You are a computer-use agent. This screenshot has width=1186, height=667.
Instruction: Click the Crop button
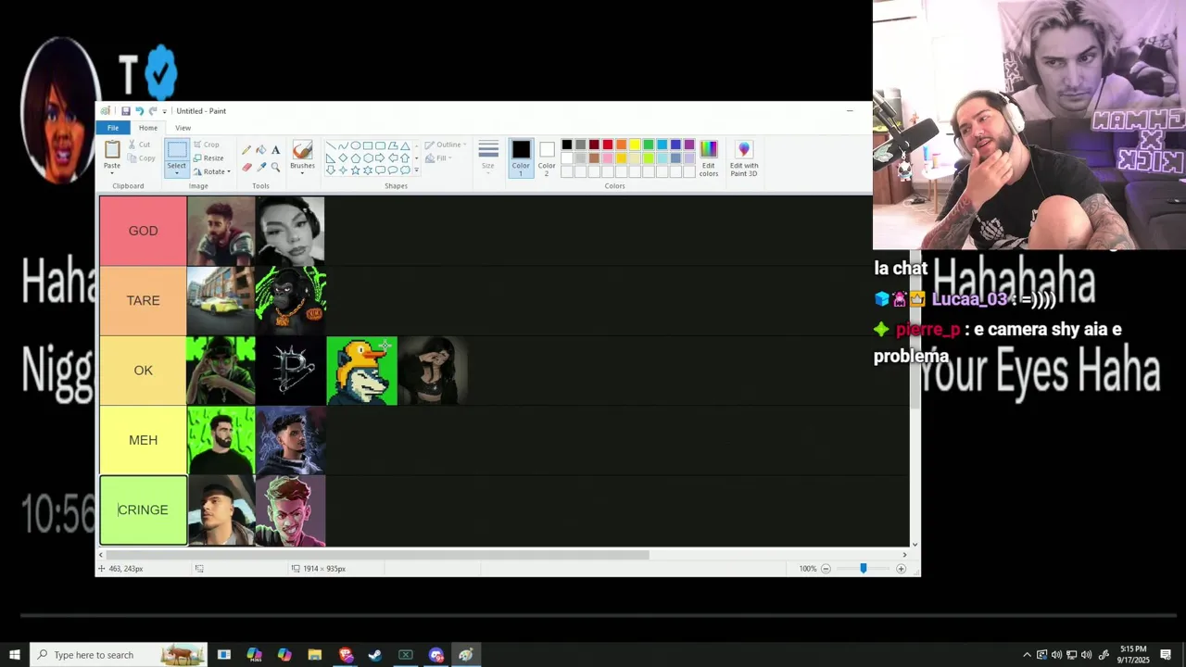[x=206, y=145]
